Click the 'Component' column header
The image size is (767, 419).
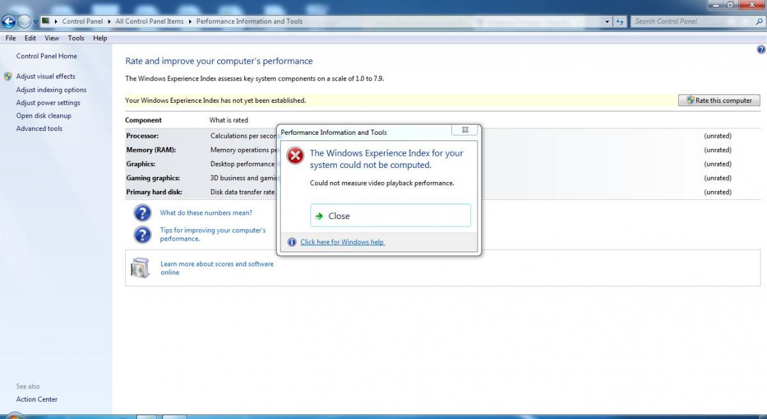(143, 120)
